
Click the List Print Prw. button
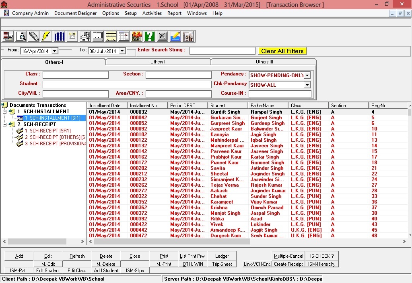pos(193,256)
